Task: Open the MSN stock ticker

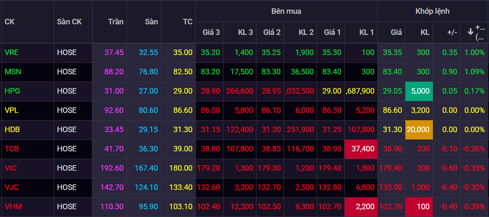Action: [12, 72]
